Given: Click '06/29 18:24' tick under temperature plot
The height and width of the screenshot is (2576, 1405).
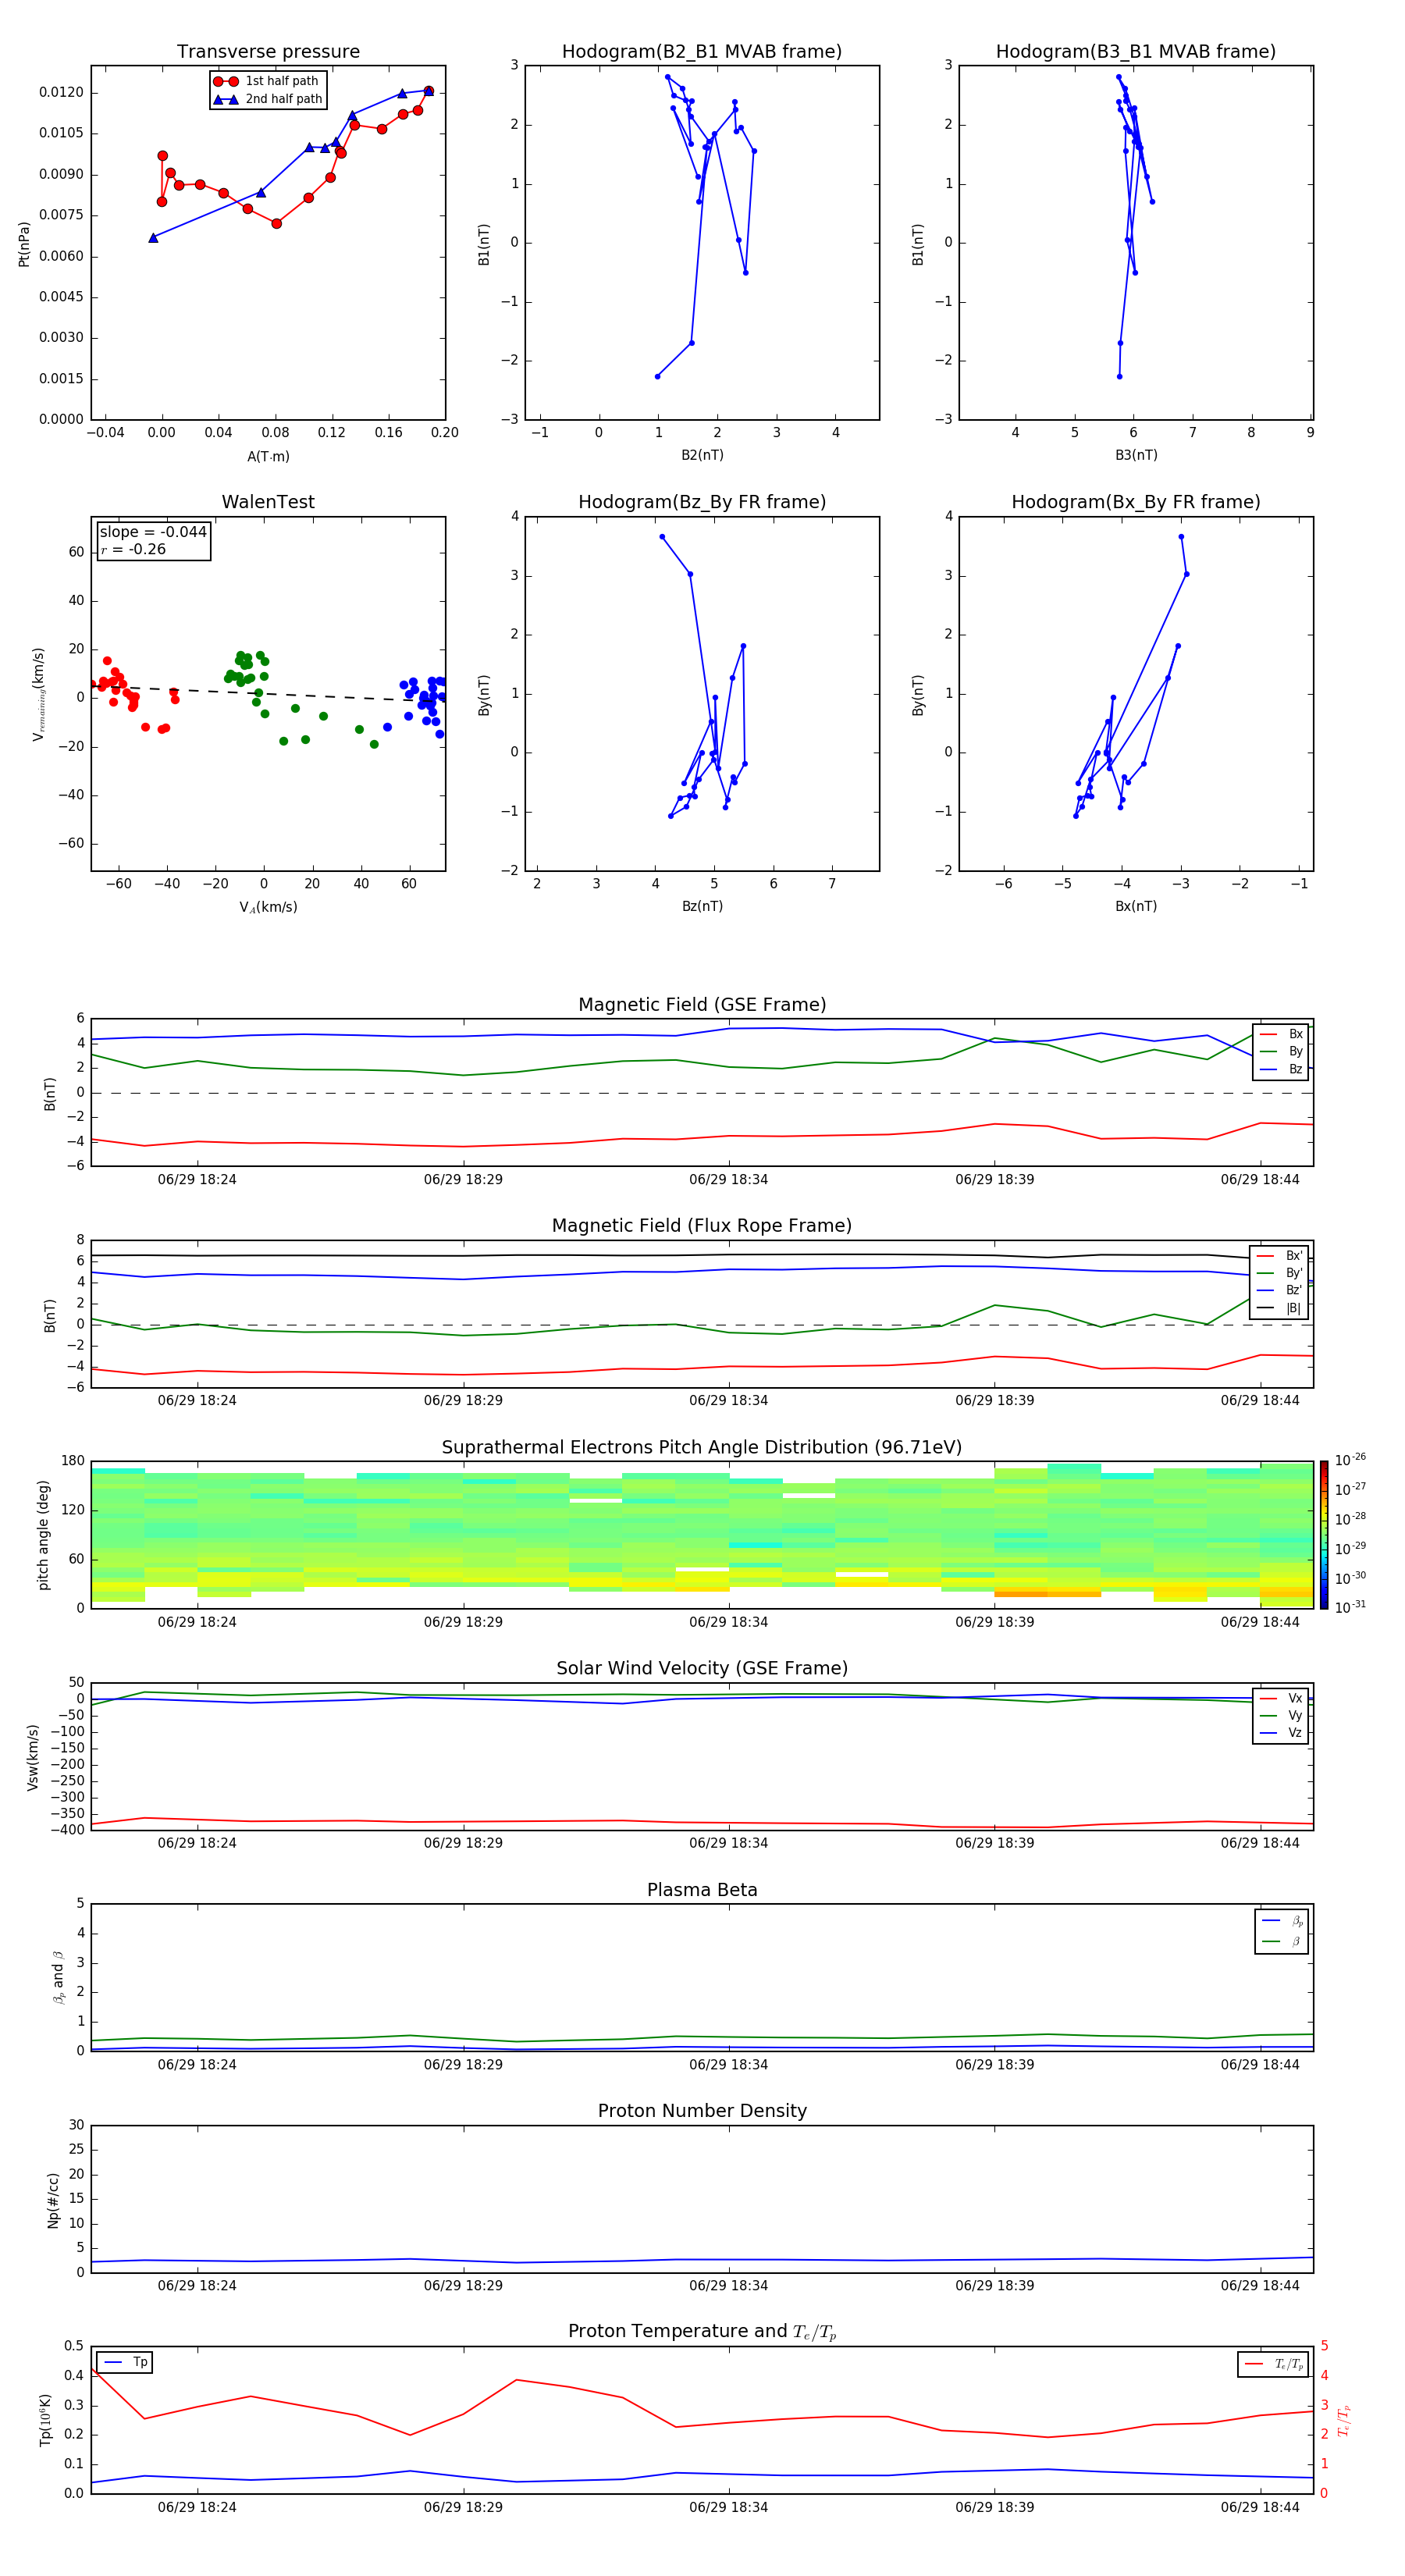Looking at the screenshot, I should point(197,2507).
